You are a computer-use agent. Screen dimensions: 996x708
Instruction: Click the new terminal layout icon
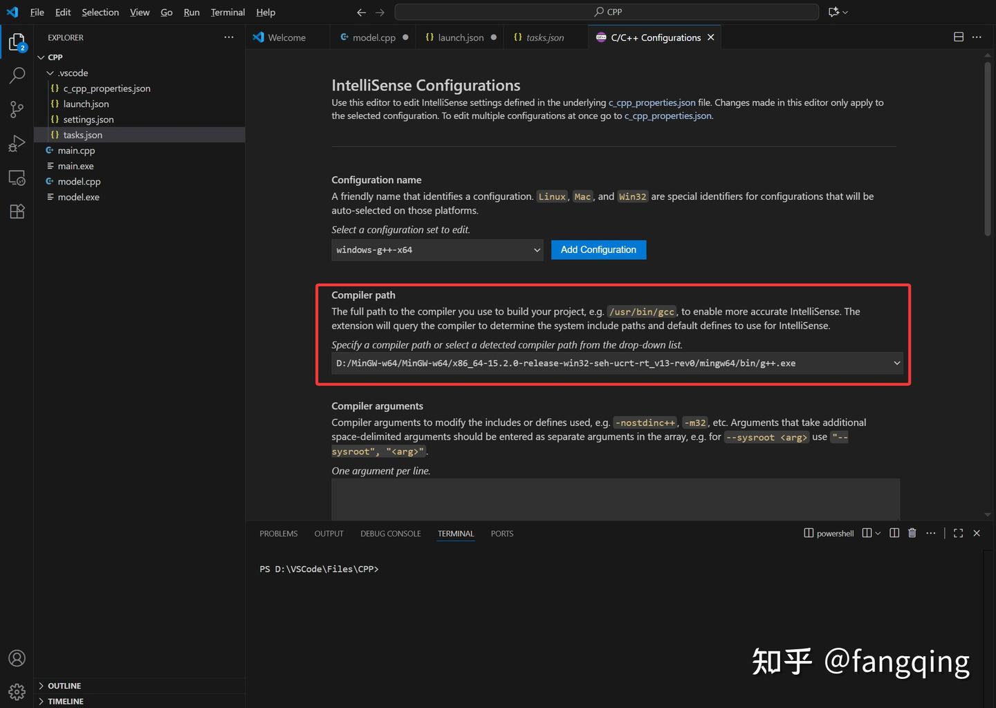867,533
